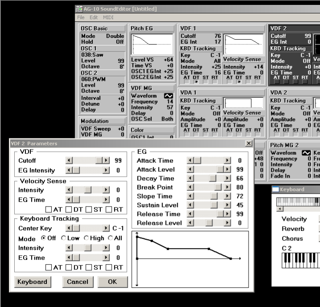Select All keyboard tracking mode
This screenshot has height=307, width=320.
click(110, 238)
